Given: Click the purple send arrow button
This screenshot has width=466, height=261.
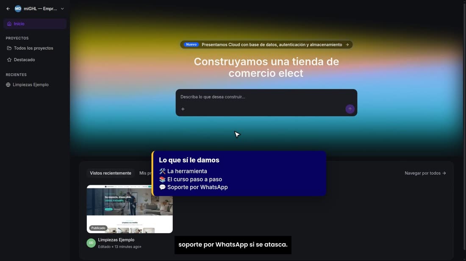Looking at the screenshot, I should [x=350, y=109].
